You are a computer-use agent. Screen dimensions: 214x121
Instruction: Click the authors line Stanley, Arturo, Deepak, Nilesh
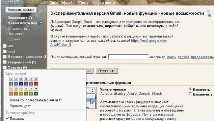coord(131,94)
